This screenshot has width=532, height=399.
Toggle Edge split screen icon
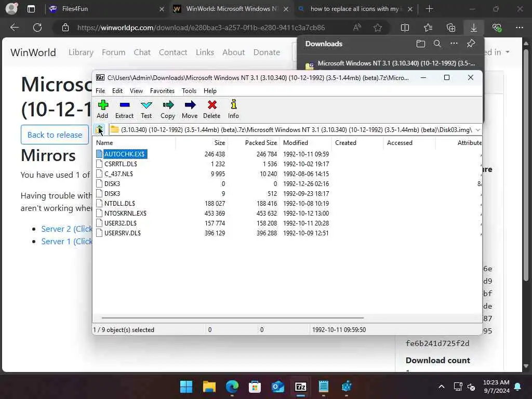point(405,28)
